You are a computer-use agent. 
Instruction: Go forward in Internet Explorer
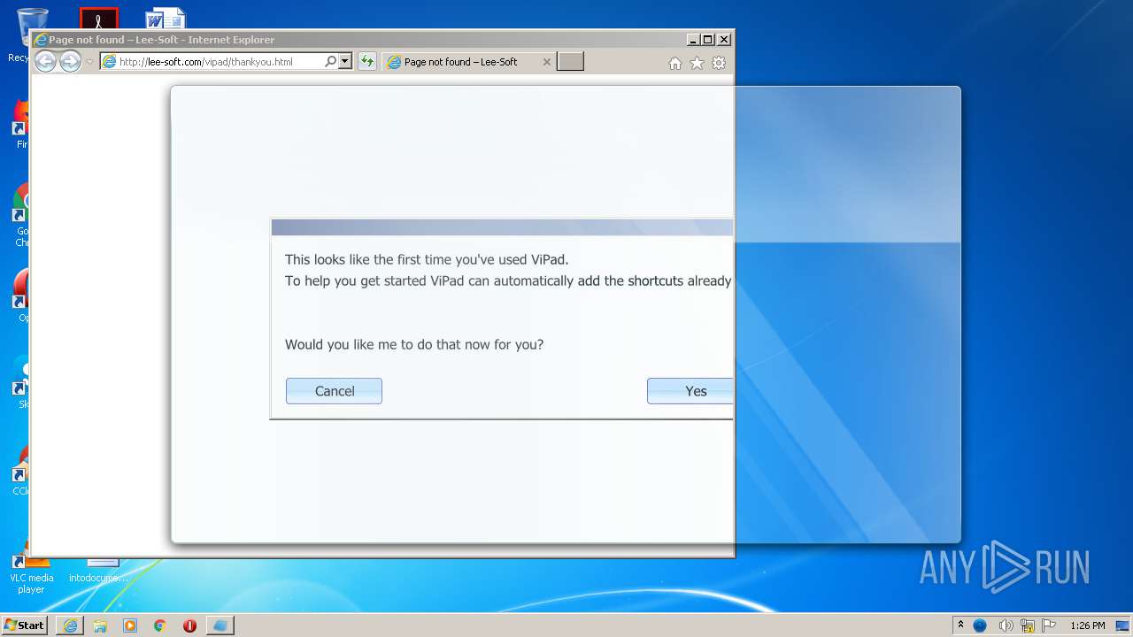pyautogui.click(x=70, y=61)
